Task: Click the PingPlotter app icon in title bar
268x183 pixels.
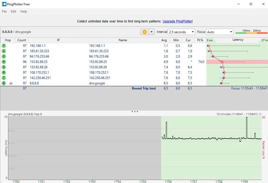Action: [x=4, y=4]
